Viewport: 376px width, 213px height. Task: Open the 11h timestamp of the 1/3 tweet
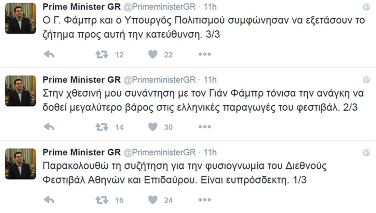point(210,152)
